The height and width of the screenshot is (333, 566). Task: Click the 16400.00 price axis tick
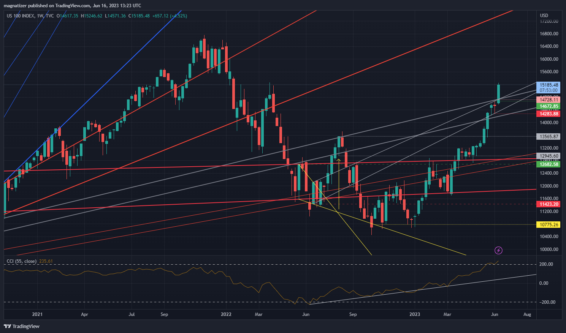(549, 46)
